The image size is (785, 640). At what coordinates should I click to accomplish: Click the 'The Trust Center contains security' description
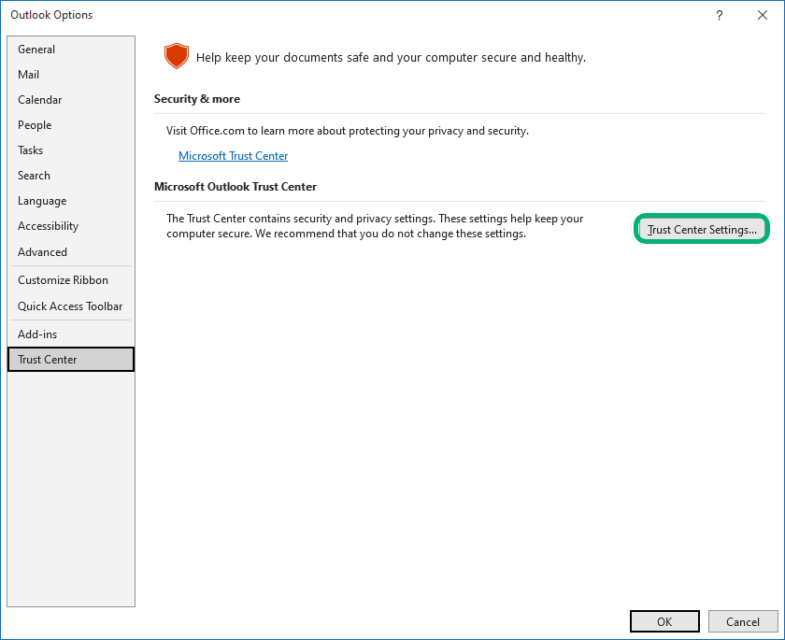(x=375, y=226)
